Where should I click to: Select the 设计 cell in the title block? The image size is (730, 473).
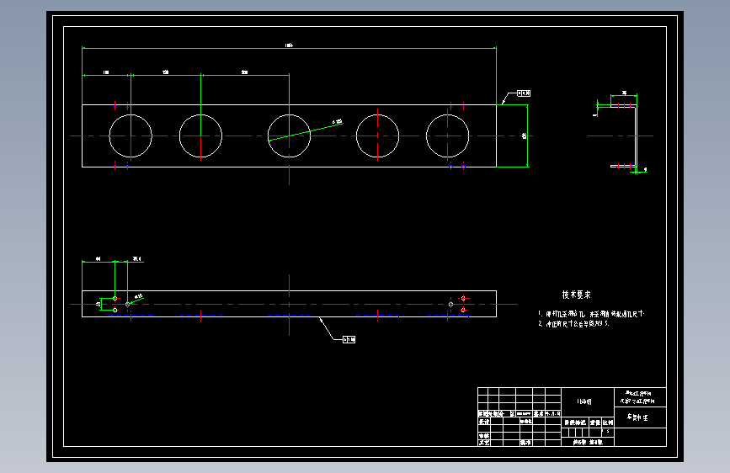[x=484, y=422]
